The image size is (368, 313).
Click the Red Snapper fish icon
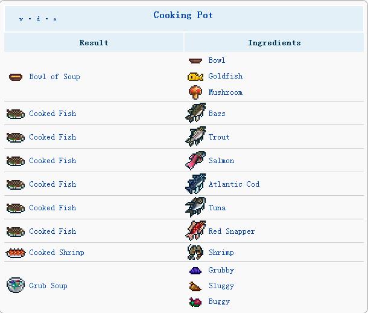coord(195,231)
